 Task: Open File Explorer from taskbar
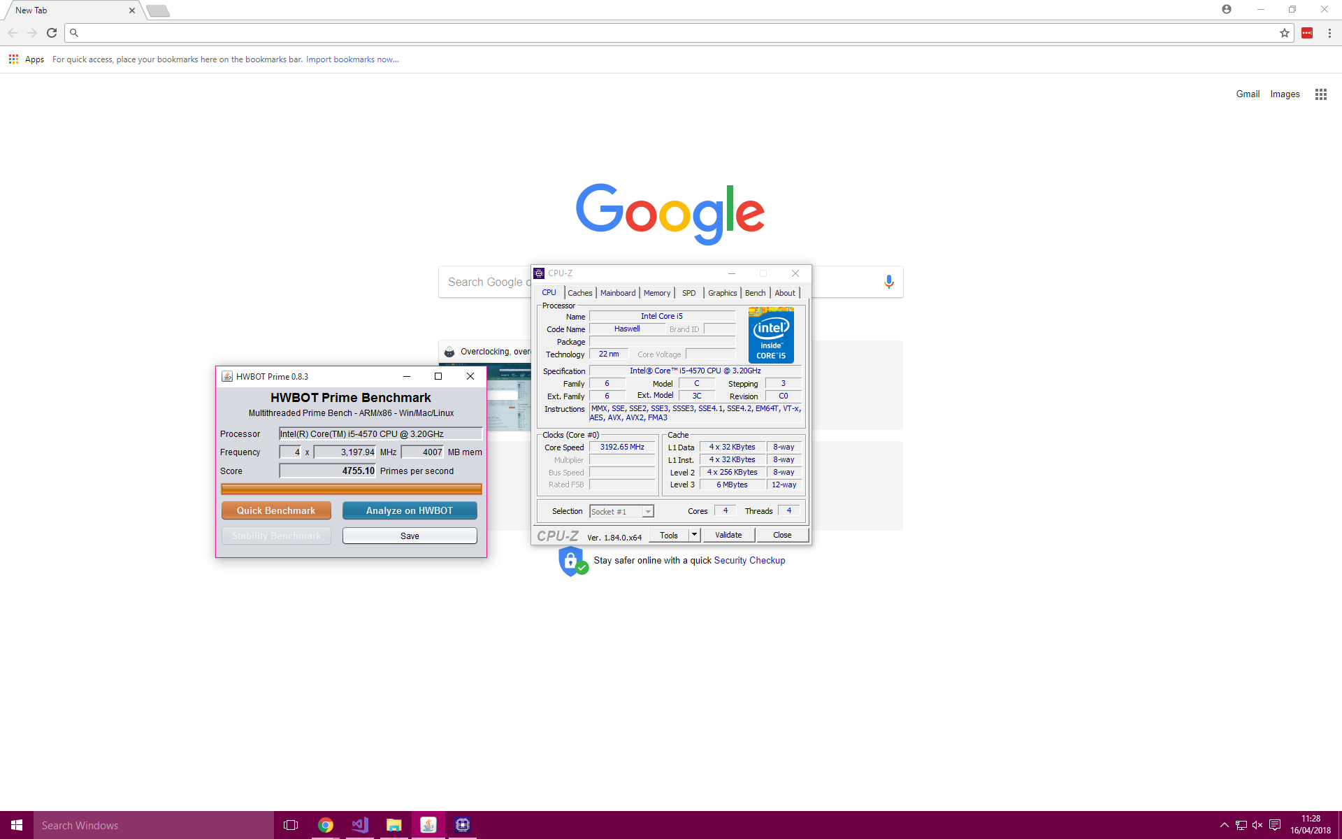[x=394, y=825]
